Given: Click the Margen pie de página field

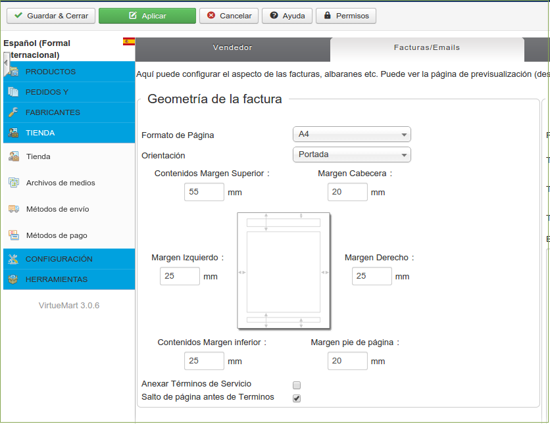Looking at the screenshot, I should pos(347,361).
